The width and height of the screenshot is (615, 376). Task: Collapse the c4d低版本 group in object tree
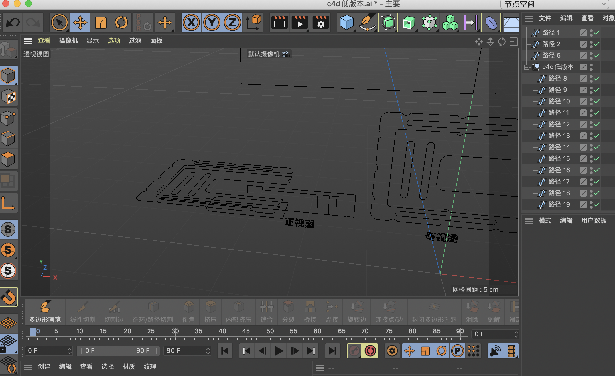[526, 67]
